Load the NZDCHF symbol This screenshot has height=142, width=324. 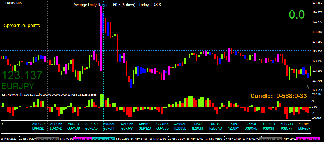tap(198, 128)
